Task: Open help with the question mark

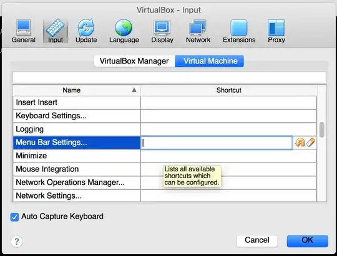Action: (17, 242)
